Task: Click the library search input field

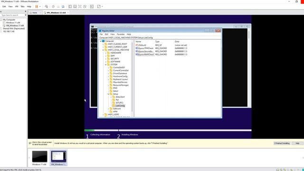Action: [12, 15]
